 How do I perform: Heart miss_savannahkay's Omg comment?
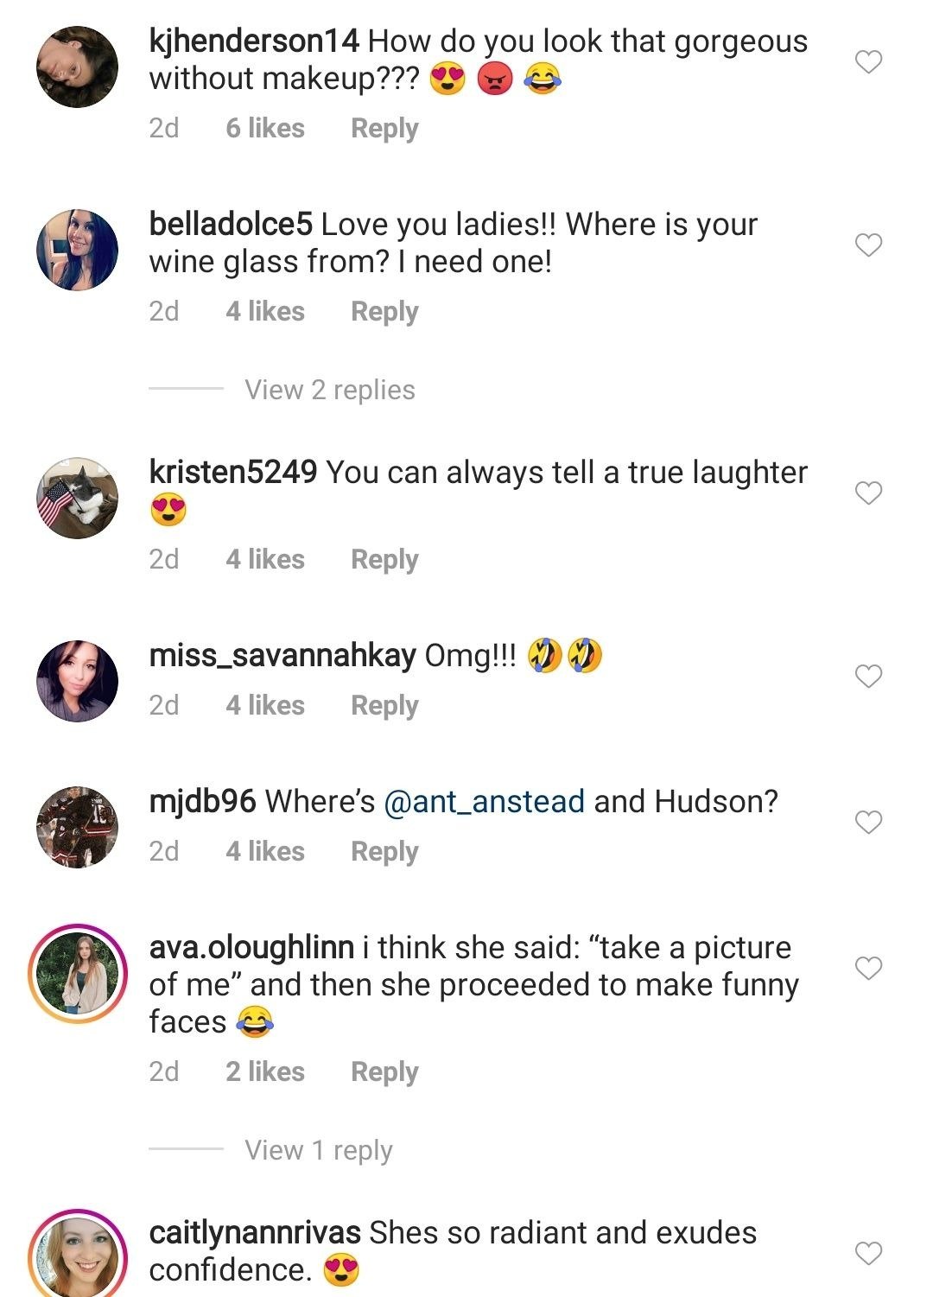868,676
